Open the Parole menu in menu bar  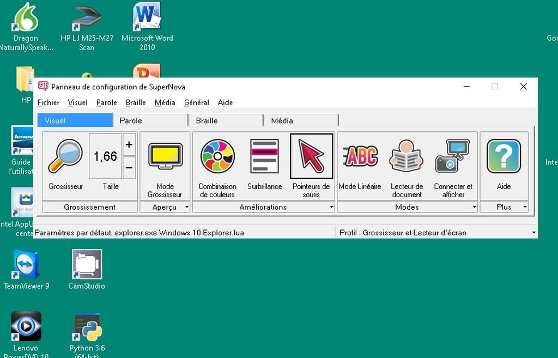[106, 102]
